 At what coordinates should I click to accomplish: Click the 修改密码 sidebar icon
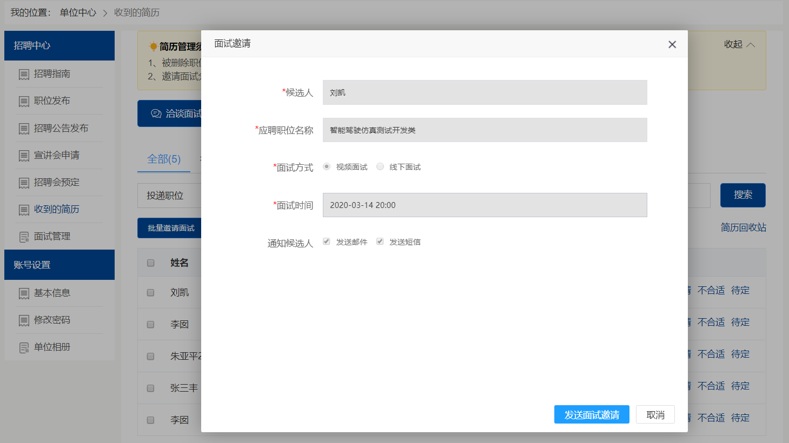(24, 320)
